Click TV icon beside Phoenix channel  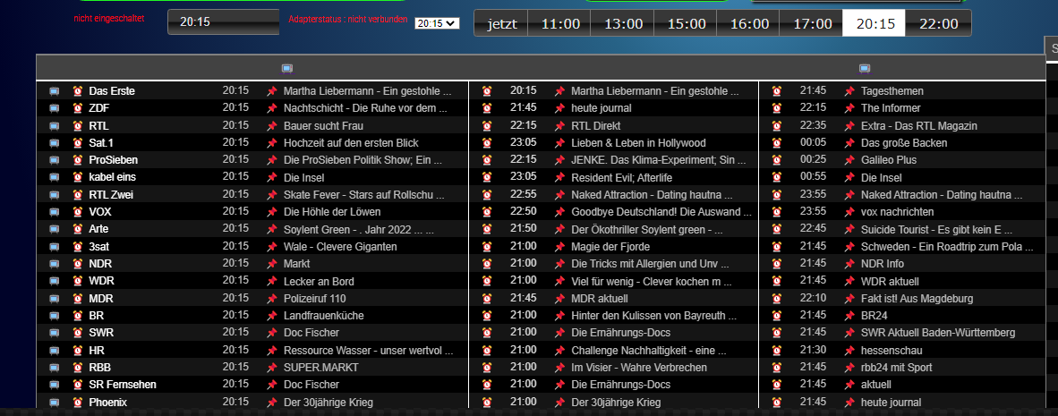(54, 403)
